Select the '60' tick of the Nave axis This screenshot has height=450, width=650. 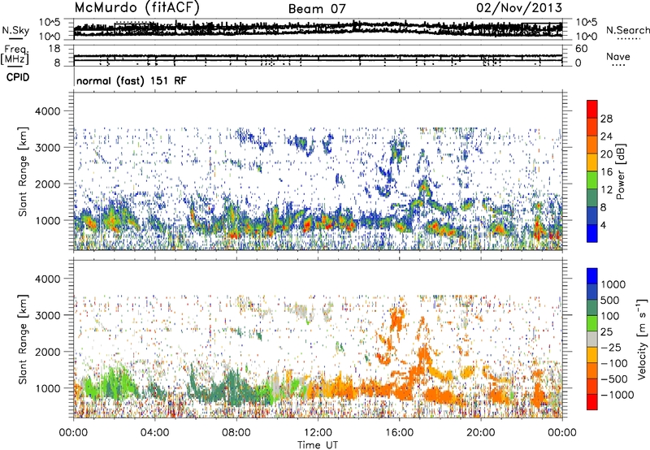pyautogui.click(x=581, y=49)
